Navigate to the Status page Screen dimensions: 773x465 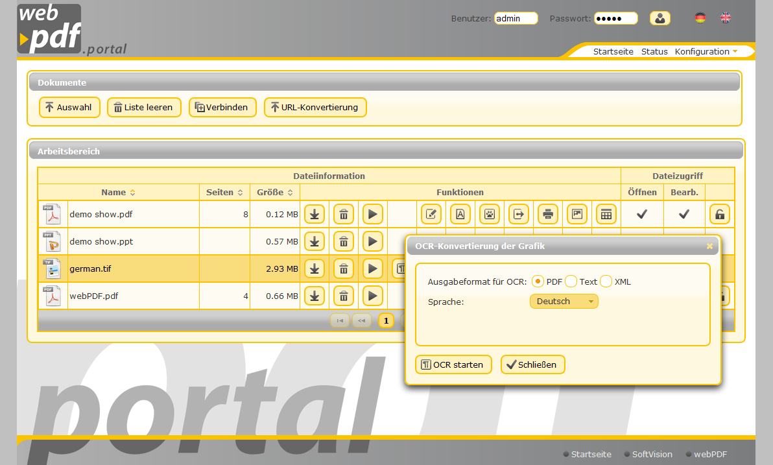click(x=654, y=51)
